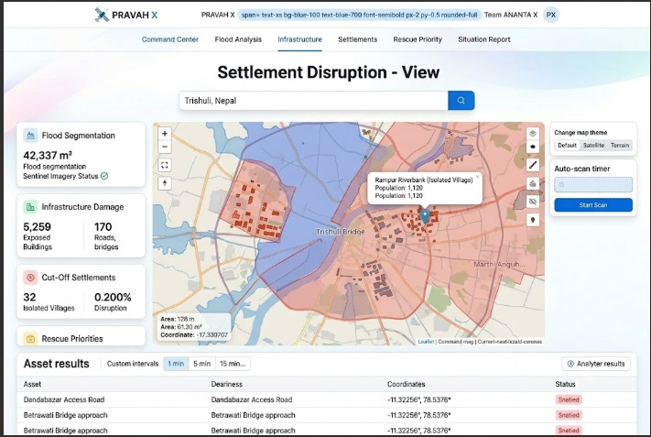Open the Command Center tab

coord(170,39)
